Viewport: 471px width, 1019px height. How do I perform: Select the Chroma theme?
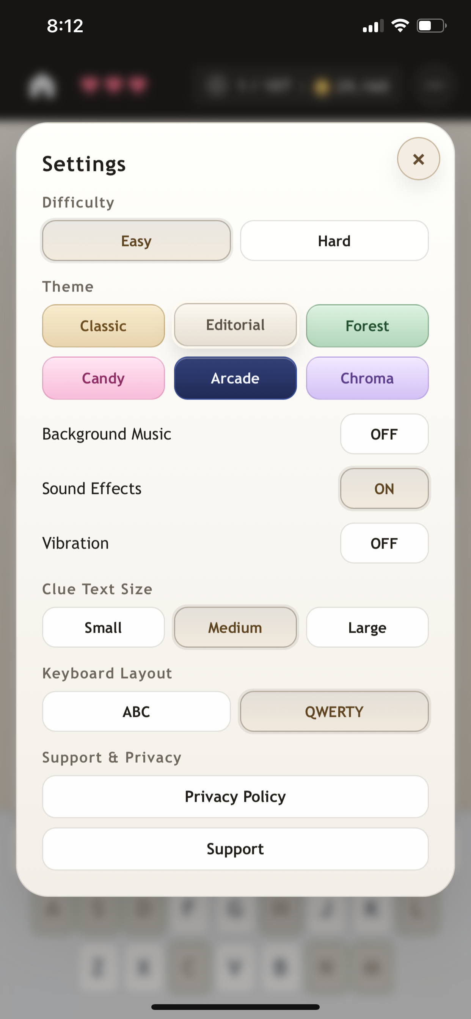click(x=367, y=378)
